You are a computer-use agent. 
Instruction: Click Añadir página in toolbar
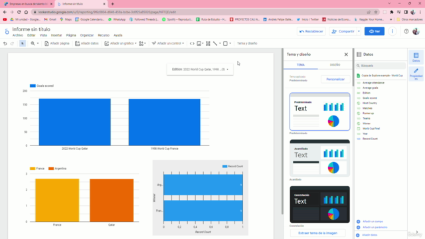57,43
